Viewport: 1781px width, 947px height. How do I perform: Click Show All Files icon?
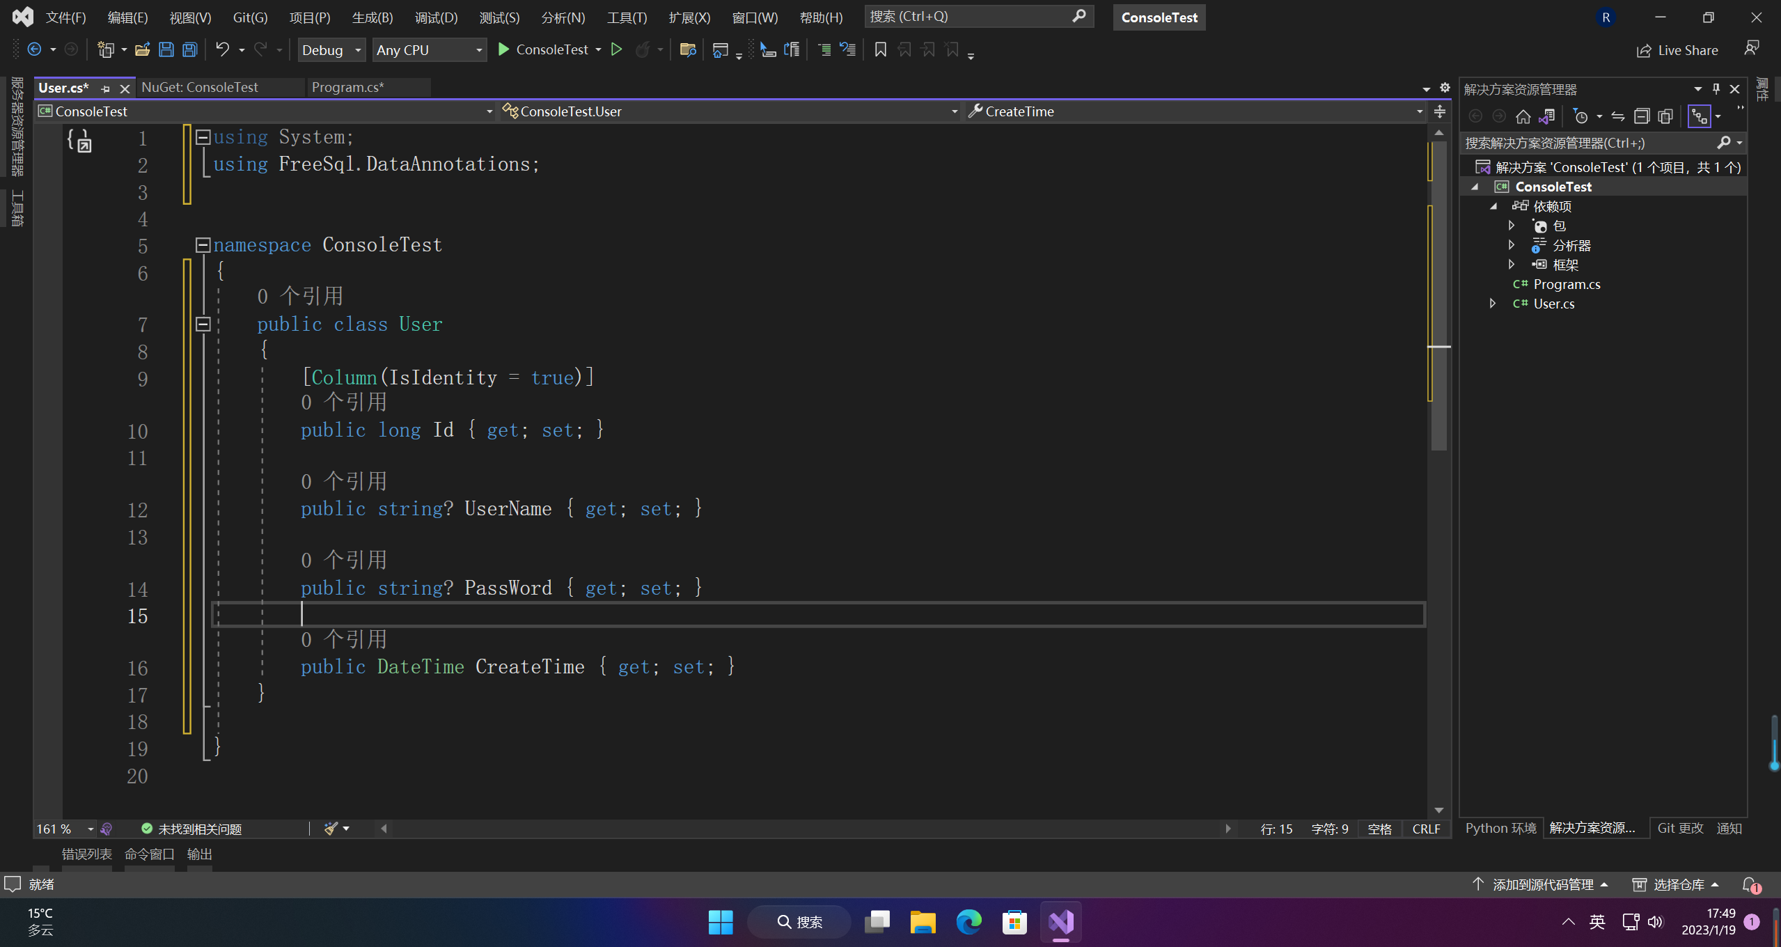pyautogui.click(x=1665, y=116)
